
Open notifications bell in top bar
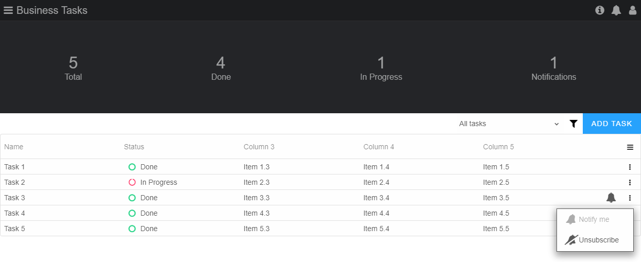pos(616,10)
